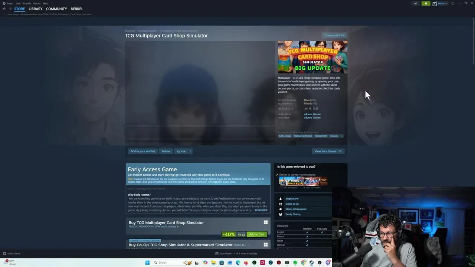Switch to the LIBRARY tab

coord(36,9)
